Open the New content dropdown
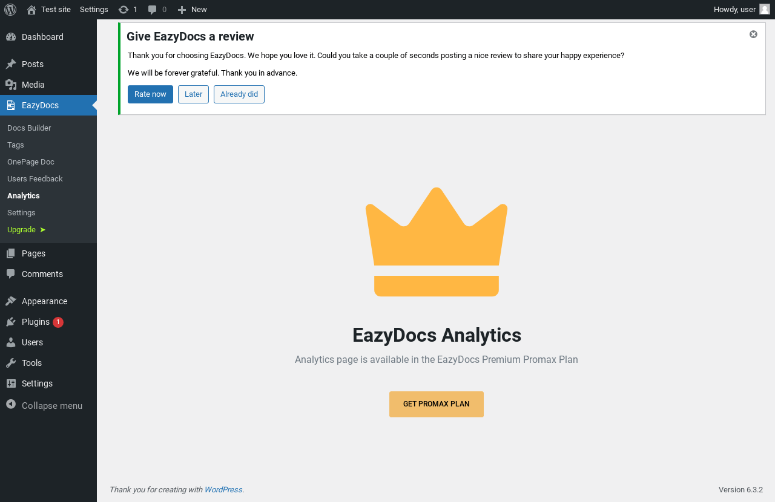The height and width of the screenshot is (502, 775). pos(192,10)
